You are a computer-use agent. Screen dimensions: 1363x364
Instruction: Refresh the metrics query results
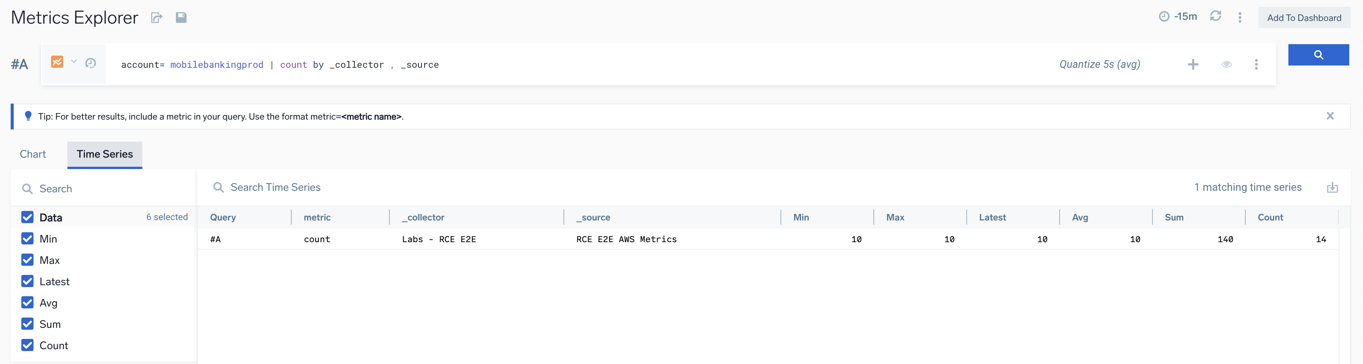[1215, 16]
